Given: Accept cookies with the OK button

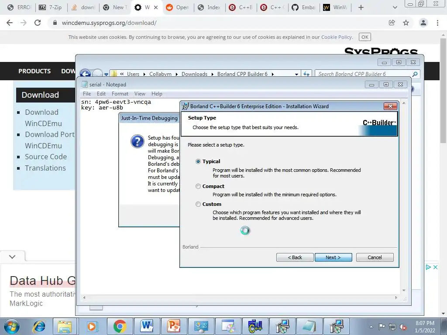Looking at the screenshot, I should click(x=365, y=37).
